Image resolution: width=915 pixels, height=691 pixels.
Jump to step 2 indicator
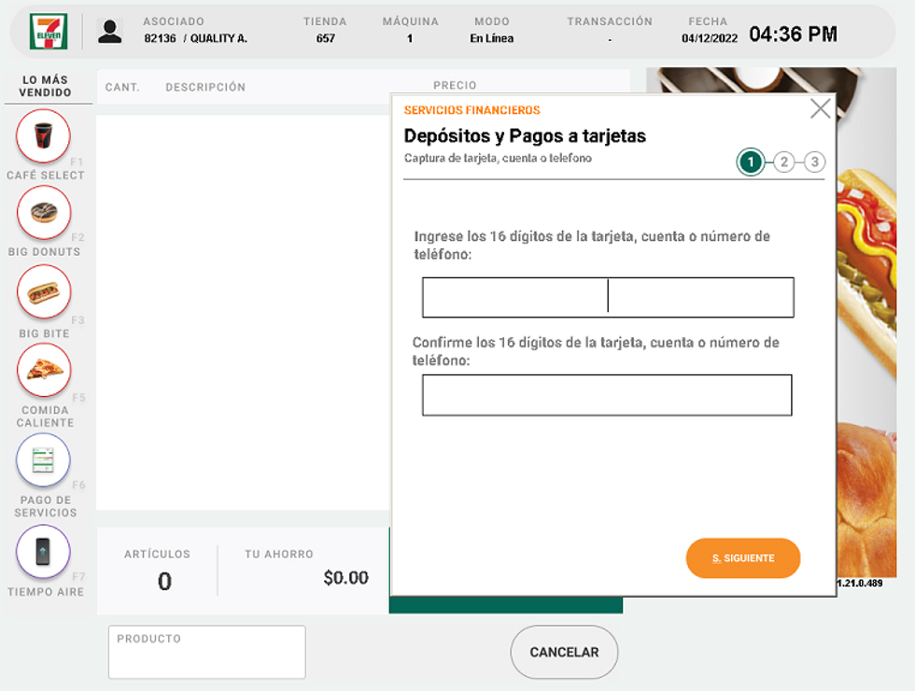point(783,162)
